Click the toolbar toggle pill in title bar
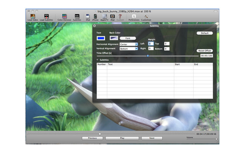The image size is (245, 153). coord(216,11)
